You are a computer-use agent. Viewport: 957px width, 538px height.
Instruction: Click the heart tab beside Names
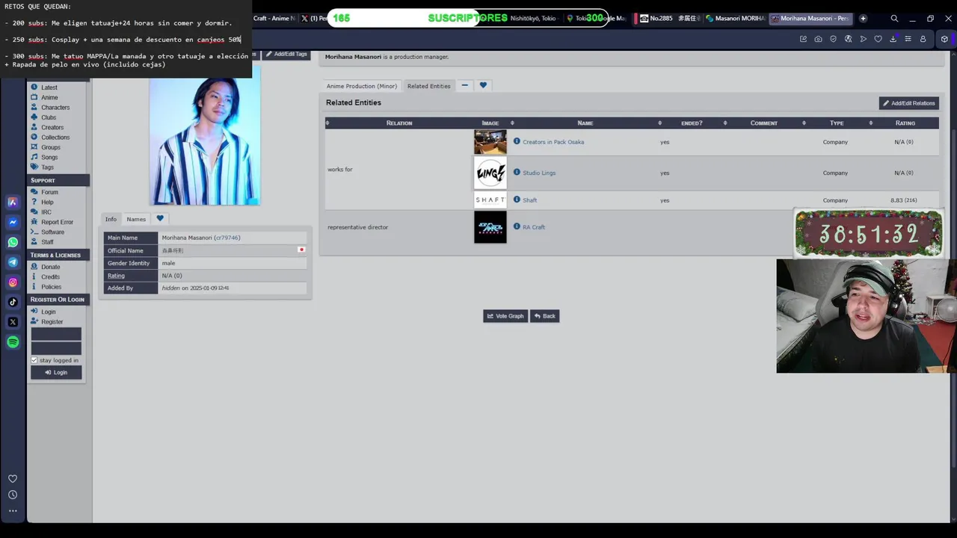(159, 218)
